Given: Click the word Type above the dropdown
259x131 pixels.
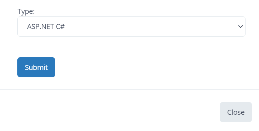Looking at the screenshot, I should [25, 11].
